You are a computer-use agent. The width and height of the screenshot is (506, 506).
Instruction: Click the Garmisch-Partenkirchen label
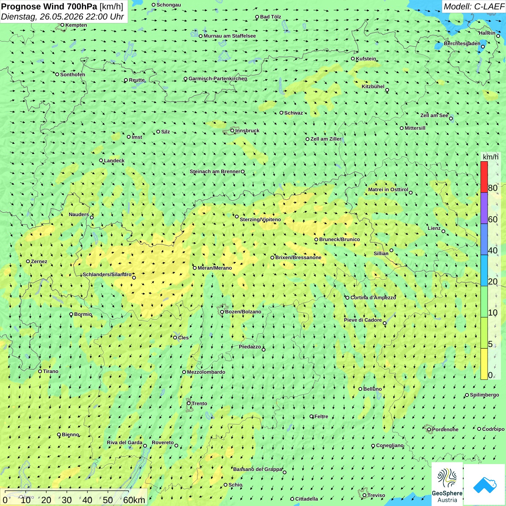pos(218,78)
